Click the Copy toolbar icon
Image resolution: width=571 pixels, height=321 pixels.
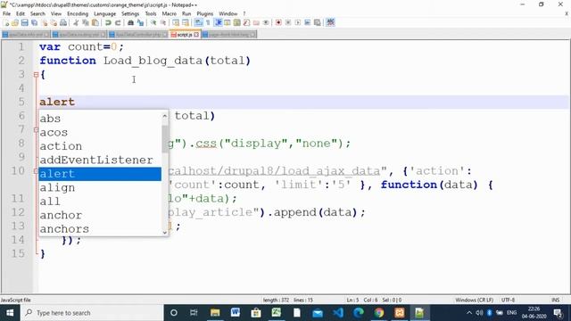[86, 22]
